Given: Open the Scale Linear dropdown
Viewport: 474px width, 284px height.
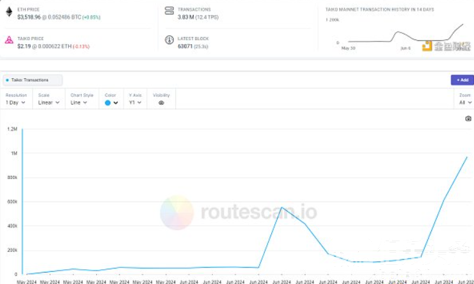Looking at the screenshot, I should (49, 102).
